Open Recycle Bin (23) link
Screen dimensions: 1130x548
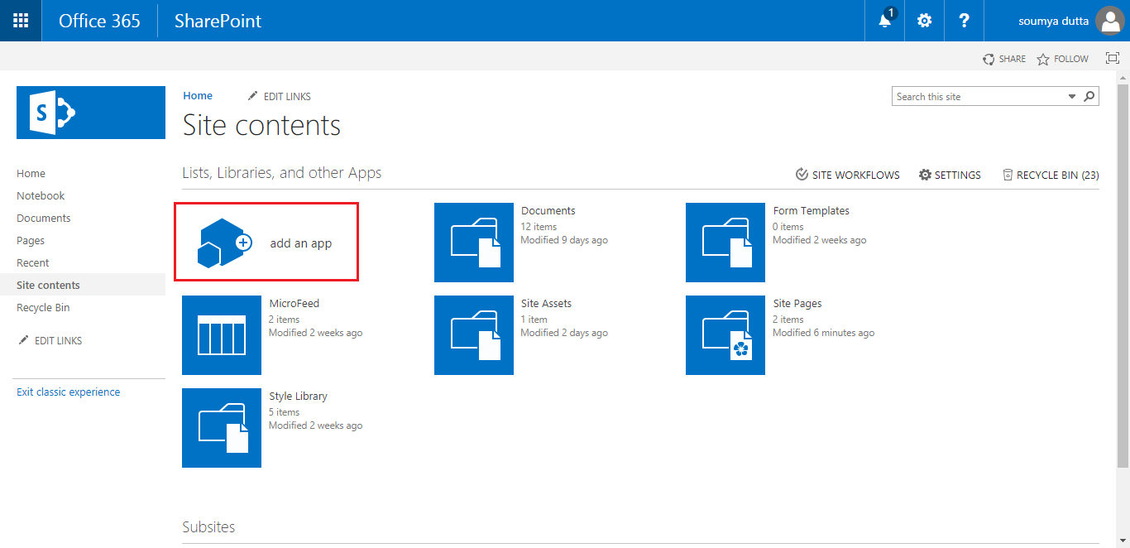point(1051,175)
